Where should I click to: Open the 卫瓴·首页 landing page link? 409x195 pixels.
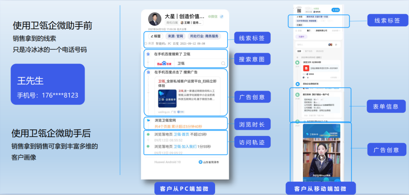pos(182,134)
